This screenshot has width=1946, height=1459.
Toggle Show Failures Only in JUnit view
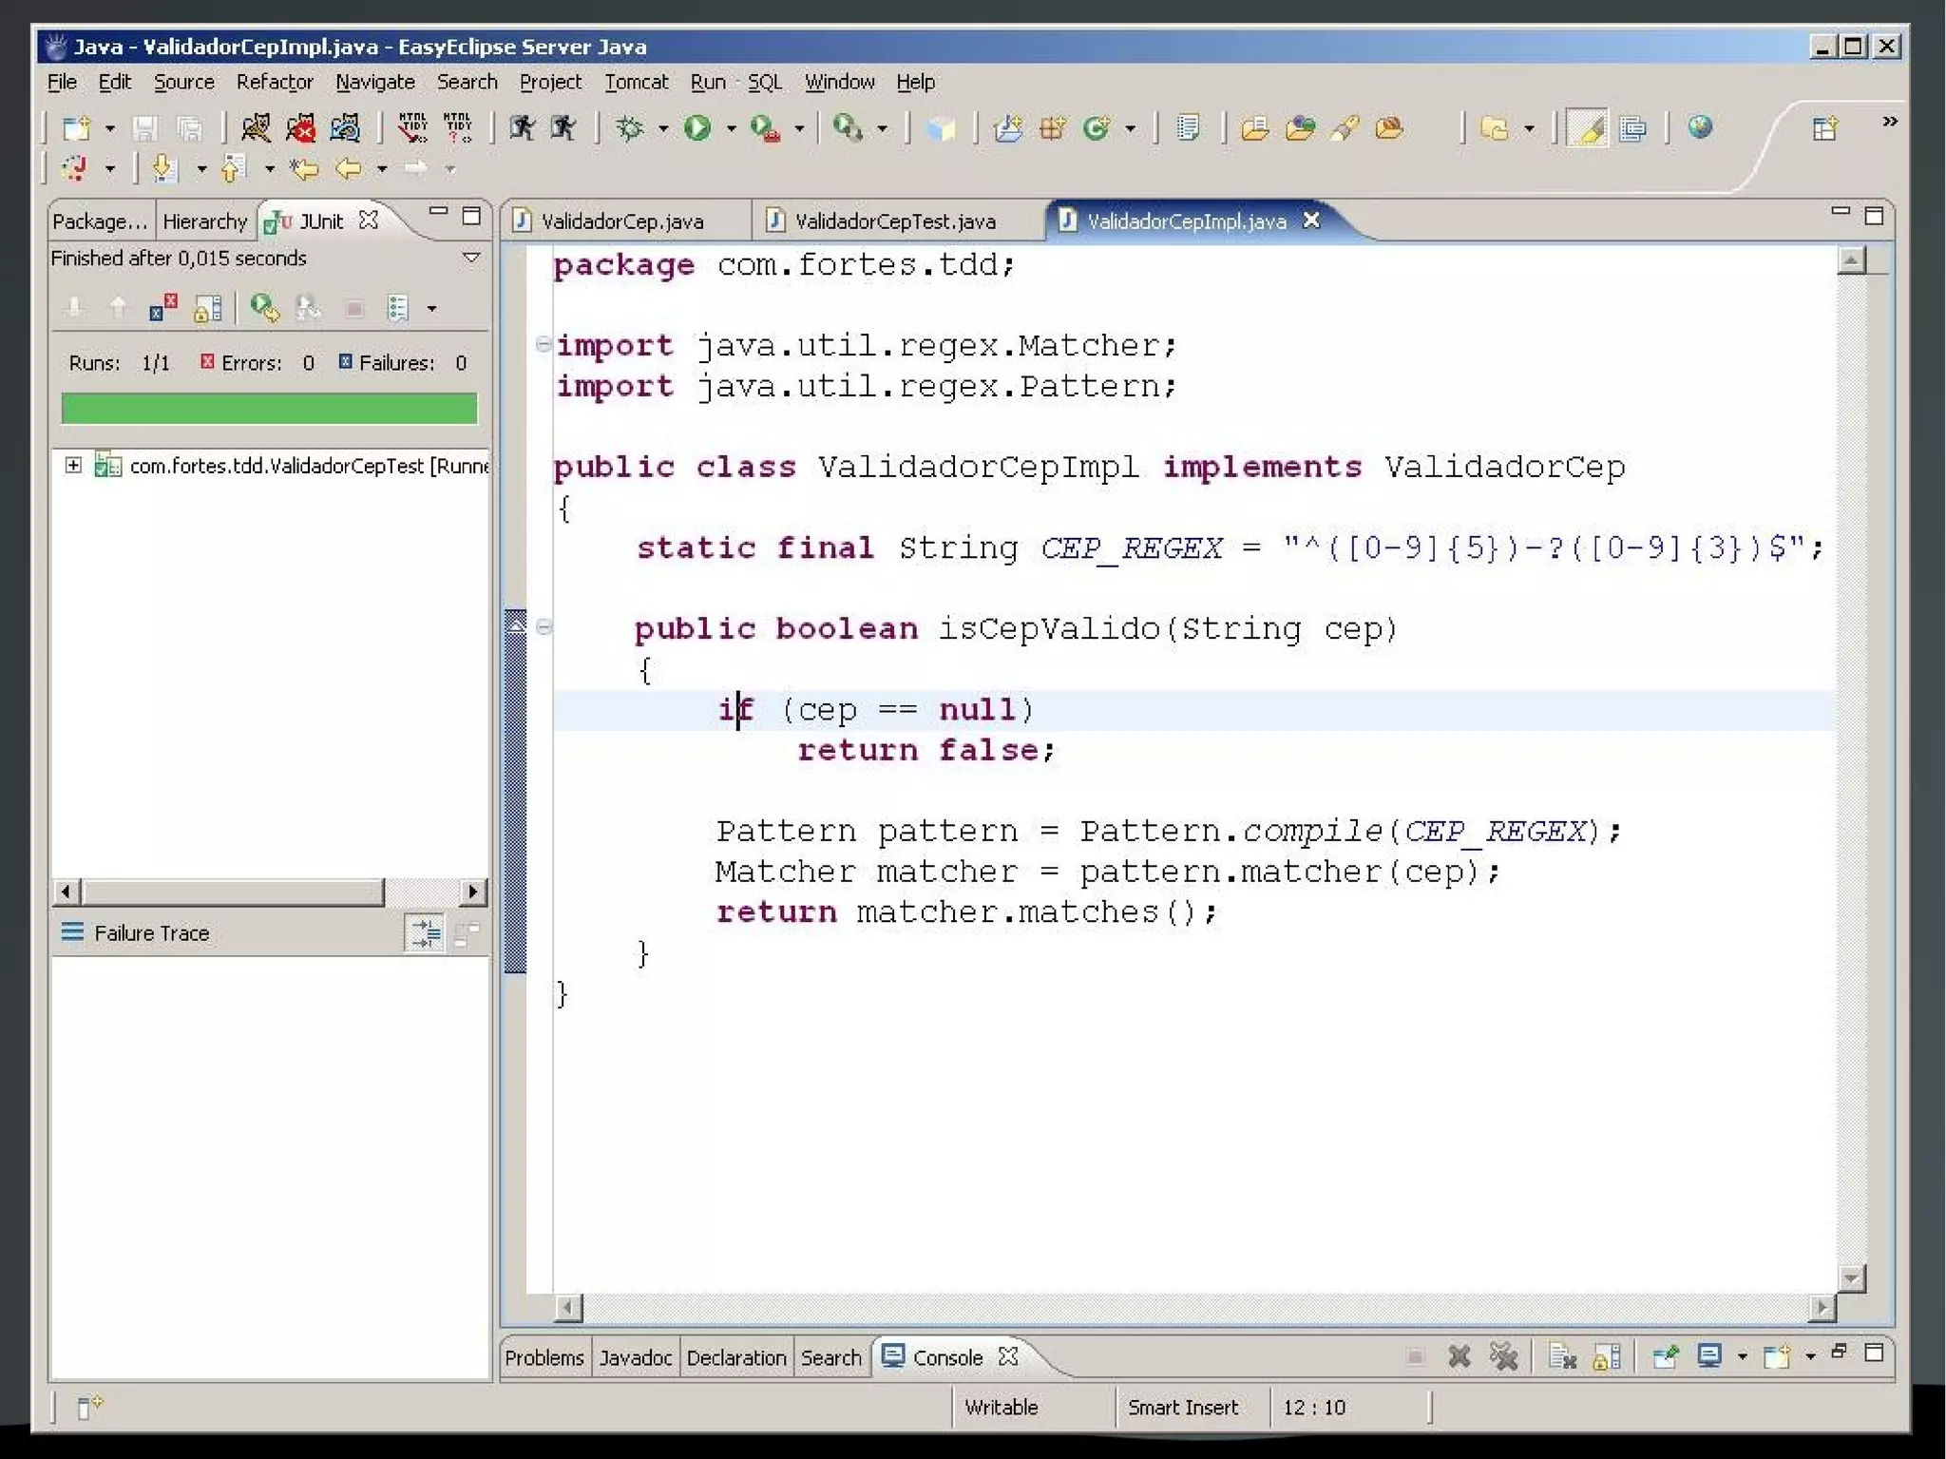pos(162,308)
